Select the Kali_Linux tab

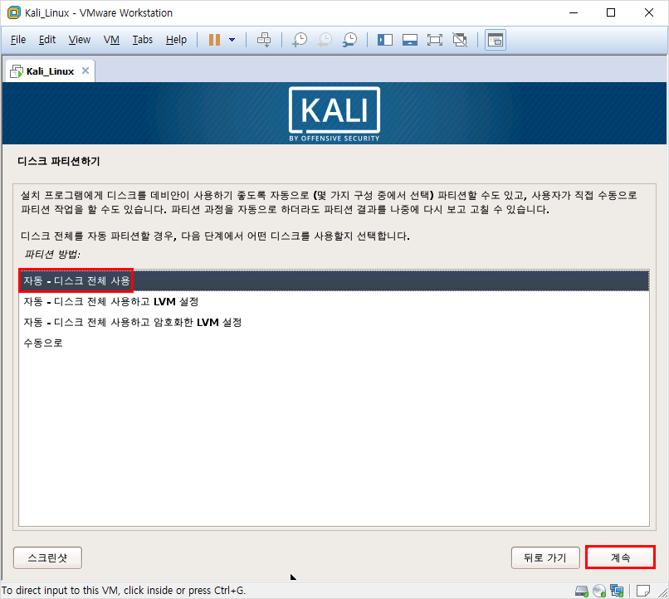(x=50, y=71)
